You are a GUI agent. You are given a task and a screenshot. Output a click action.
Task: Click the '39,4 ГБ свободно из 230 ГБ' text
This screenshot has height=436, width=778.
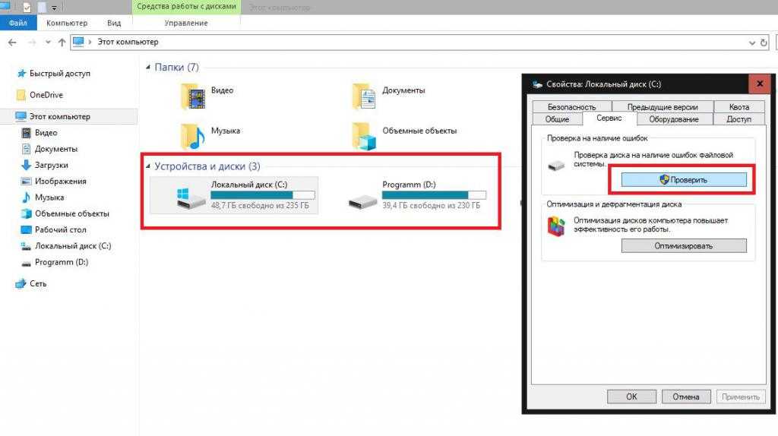click(432, 205)
